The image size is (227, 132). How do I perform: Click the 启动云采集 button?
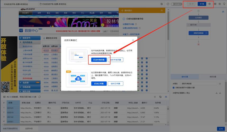tap(99, 84)
